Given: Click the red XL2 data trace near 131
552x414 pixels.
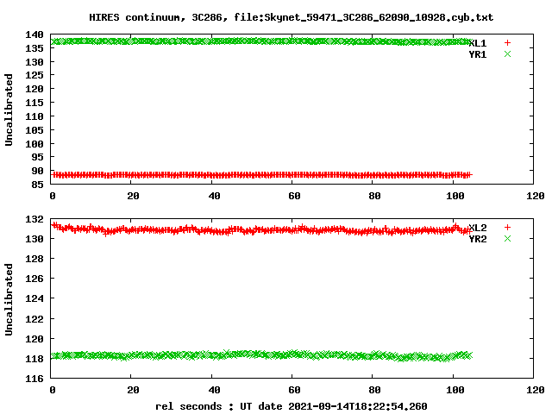Looking at the screenshot, I should [261, 230].
